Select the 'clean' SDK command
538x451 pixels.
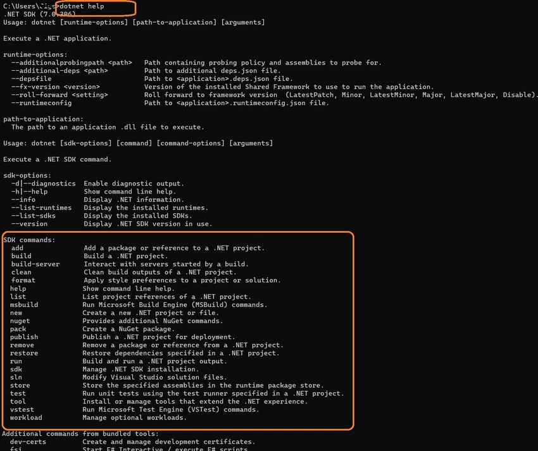click(x=22, y=272)
